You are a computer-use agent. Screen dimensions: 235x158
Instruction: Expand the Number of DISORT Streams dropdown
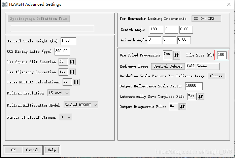click(x=66, y=117)
